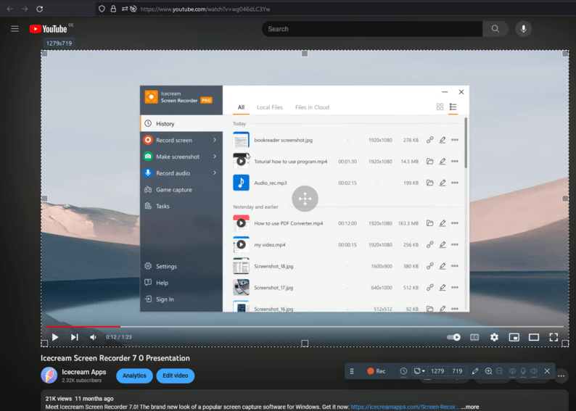Expand the Make screenshot submenu arrow
The image size is (576, 411).
tap(215, 157)
